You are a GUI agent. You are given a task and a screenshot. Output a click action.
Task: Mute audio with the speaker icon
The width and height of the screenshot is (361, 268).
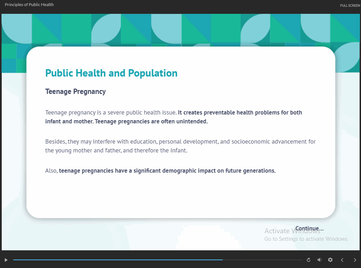point(319,260)
